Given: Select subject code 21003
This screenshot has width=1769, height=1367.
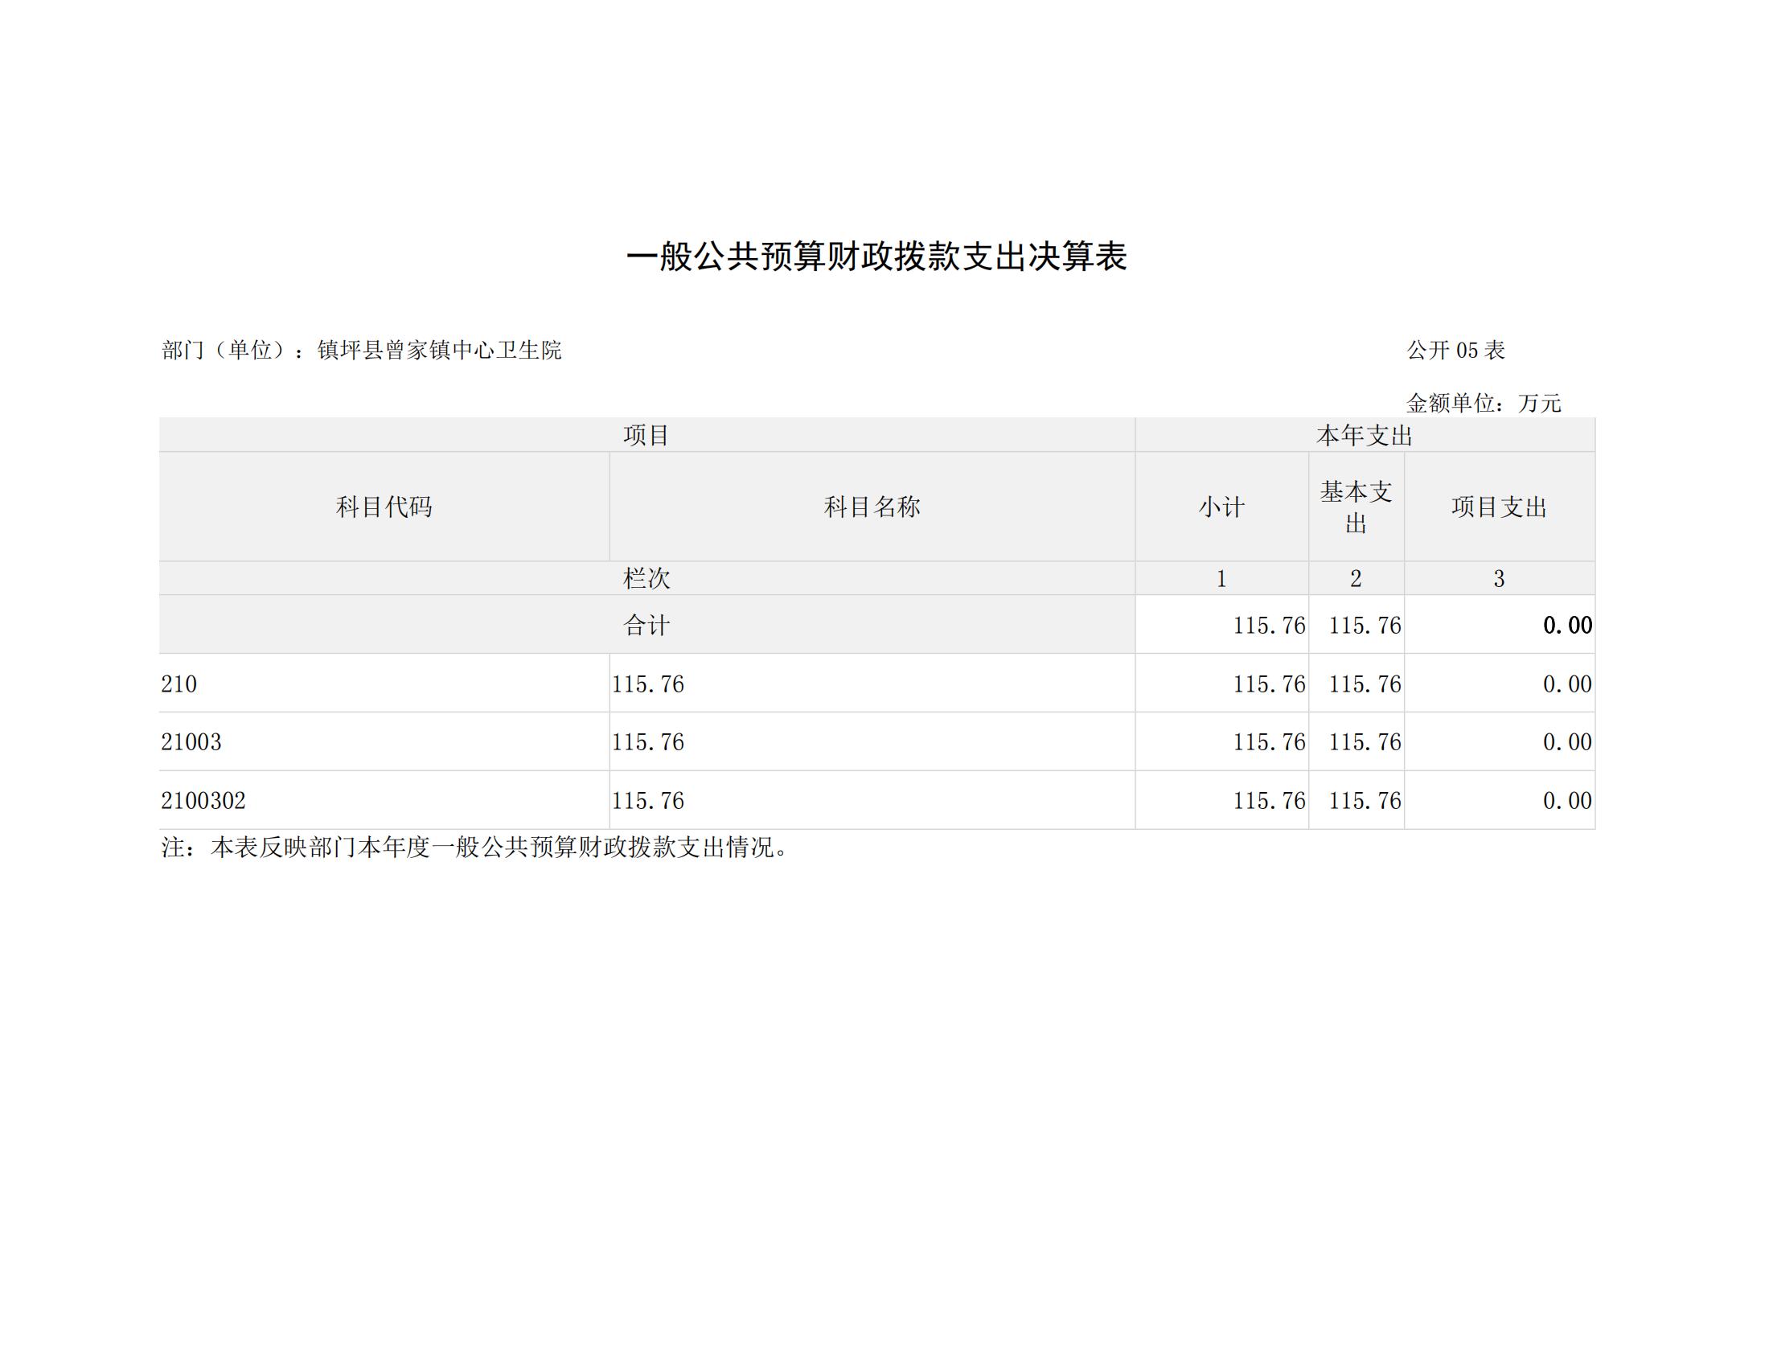Looking at the screenshot, I should pos(191,742).
